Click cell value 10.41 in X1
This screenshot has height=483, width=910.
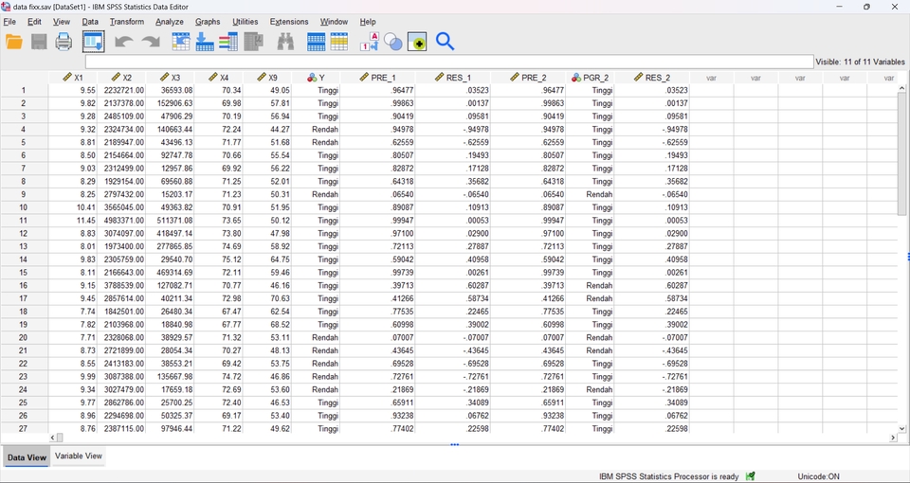(73, 207)
